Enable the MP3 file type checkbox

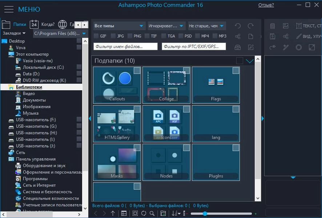coord(215,36)
